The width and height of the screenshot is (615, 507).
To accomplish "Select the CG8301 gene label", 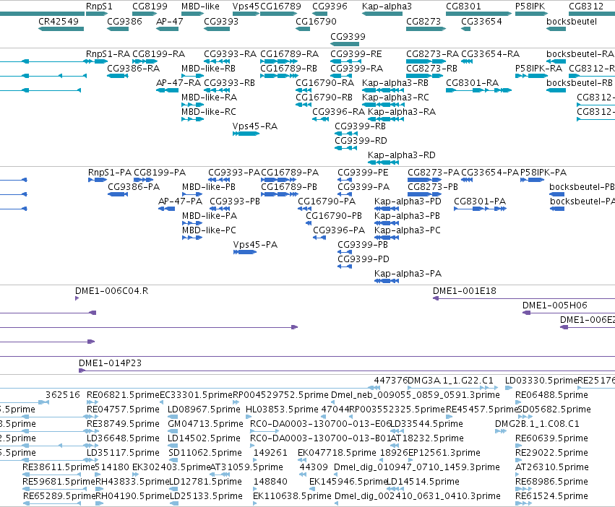I will pos(463,6).
